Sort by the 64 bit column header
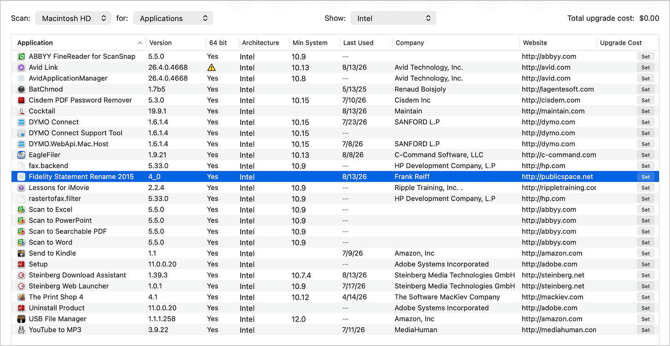 pos(222,43)
